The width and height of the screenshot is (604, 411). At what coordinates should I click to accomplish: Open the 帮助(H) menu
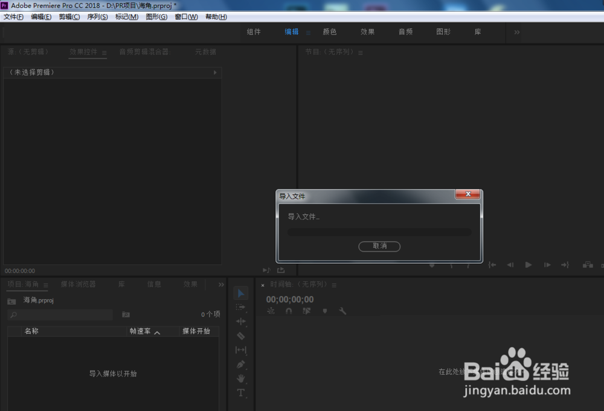click(x=216, y=16)
